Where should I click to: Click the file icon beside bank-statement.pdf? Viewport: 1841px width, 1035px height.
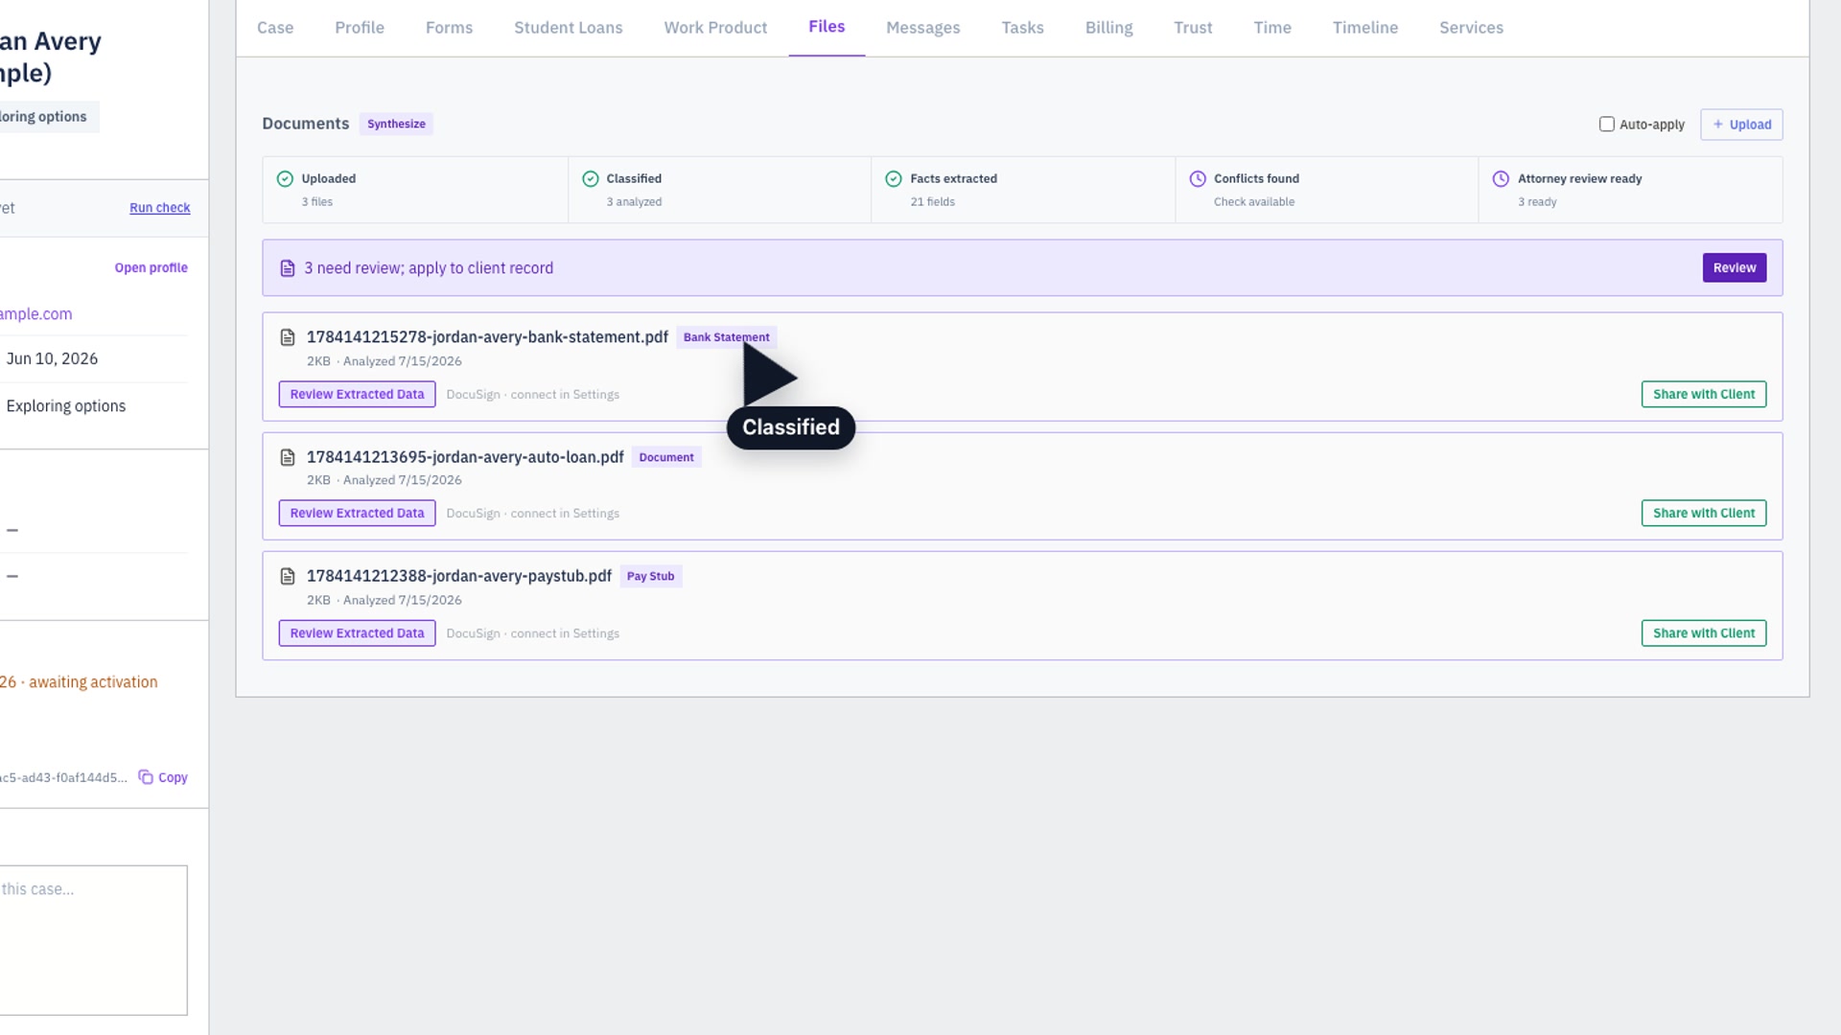click(288, 337)
